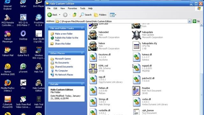Image resolution: width=204 pixels, height=115 pixels.
Task: Open the File menu
Action: point(49,8)
